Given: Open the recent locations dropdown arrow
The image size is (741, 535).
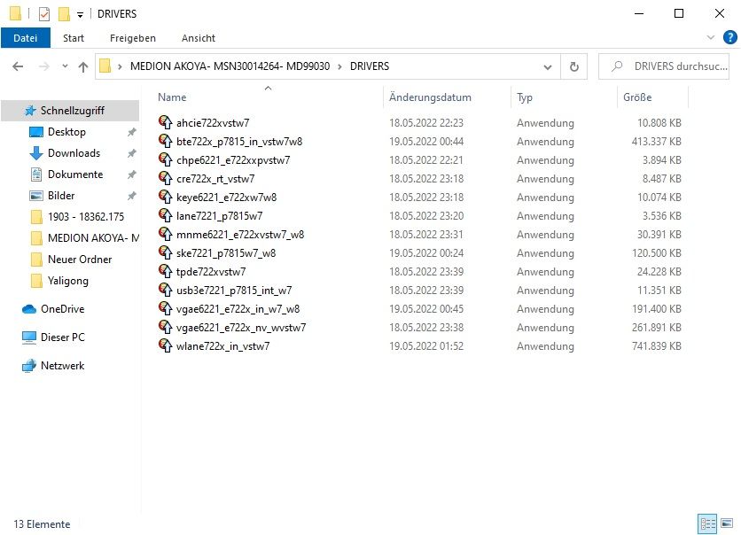Looking at the screenshot, I should 65,66.
